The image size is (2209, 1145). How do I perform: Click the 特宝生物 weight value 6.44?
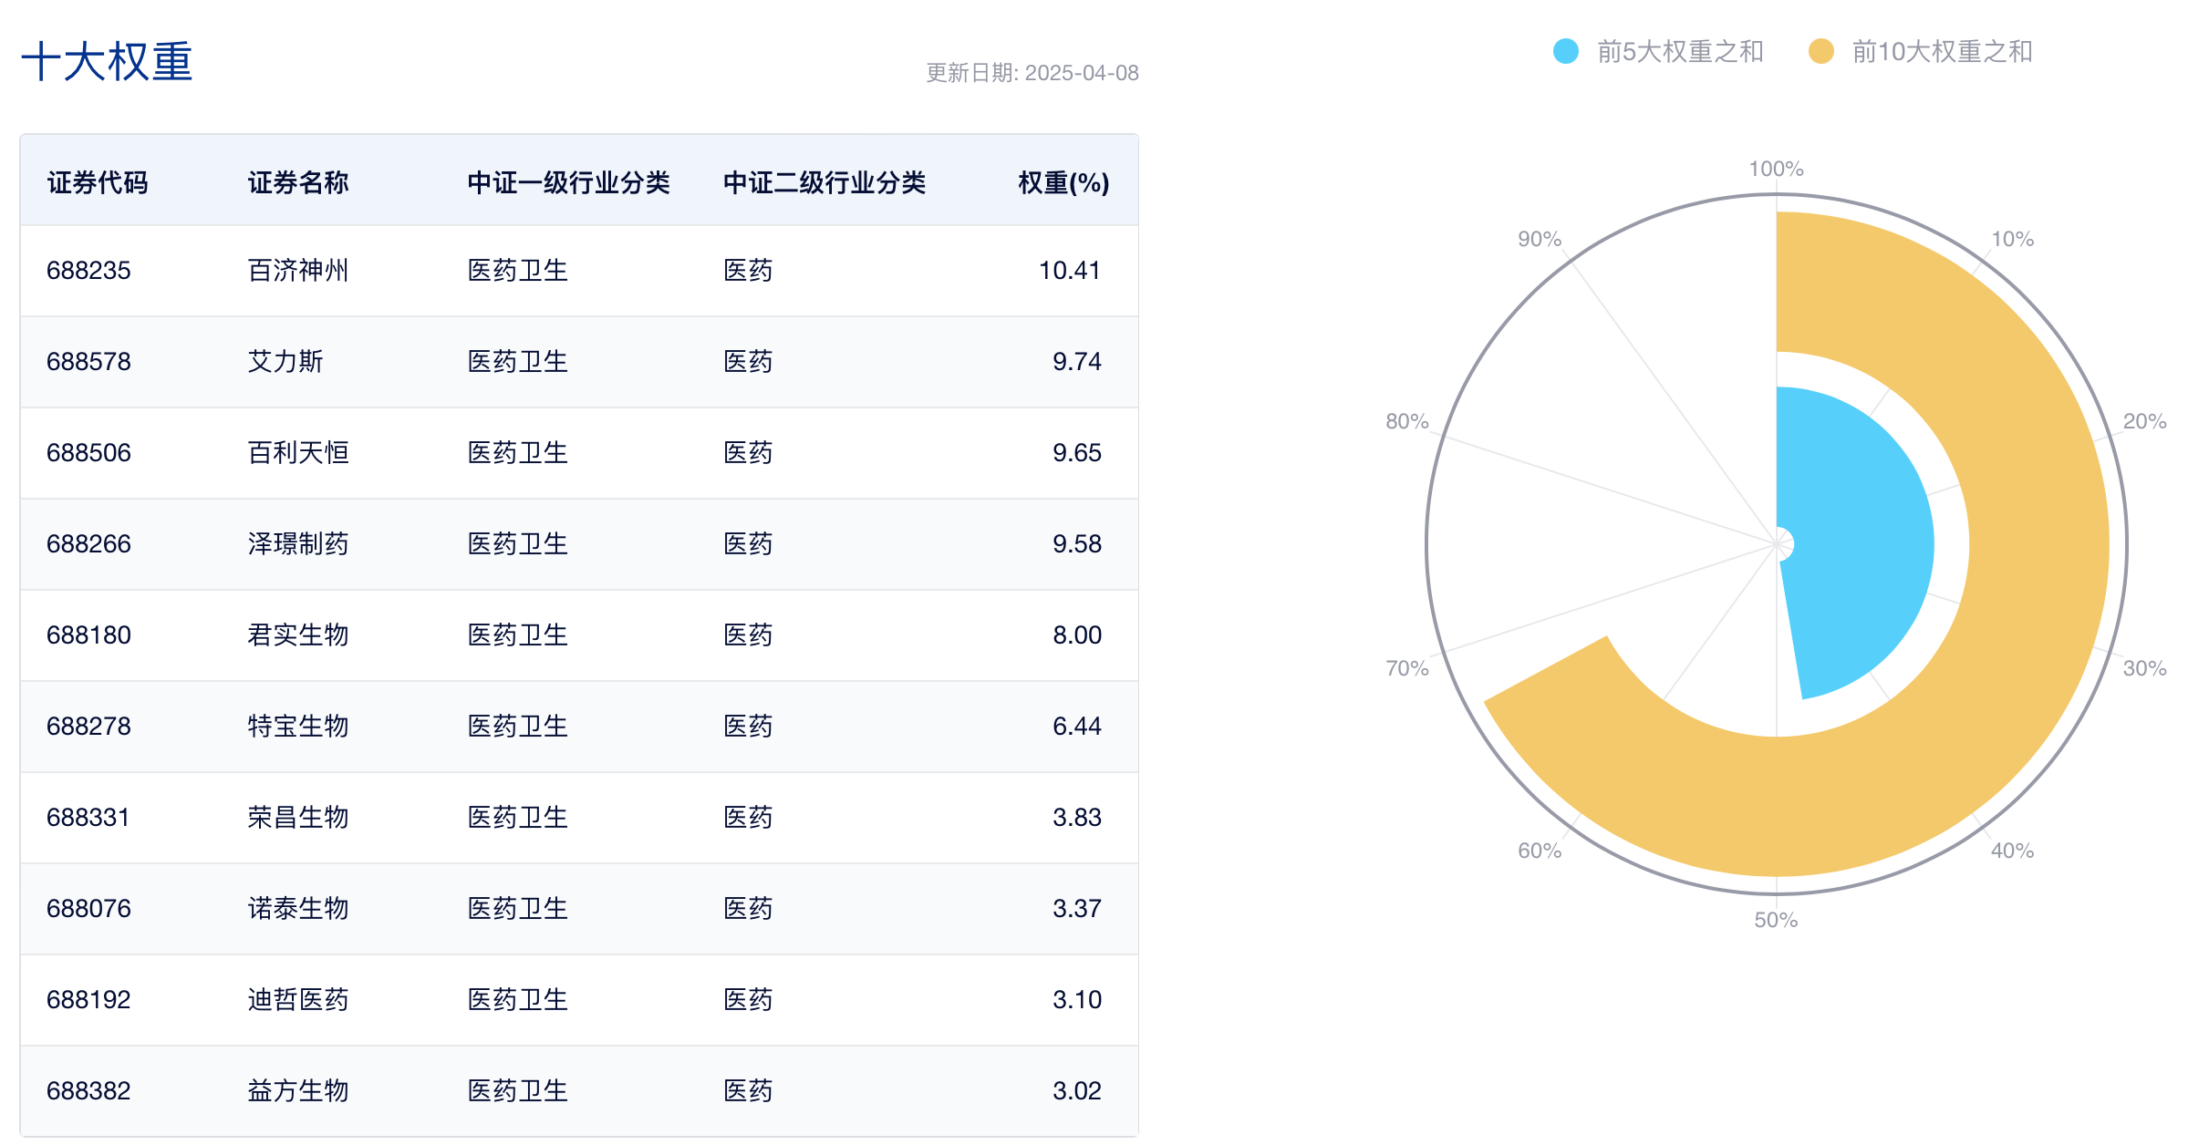[1076, 727]
